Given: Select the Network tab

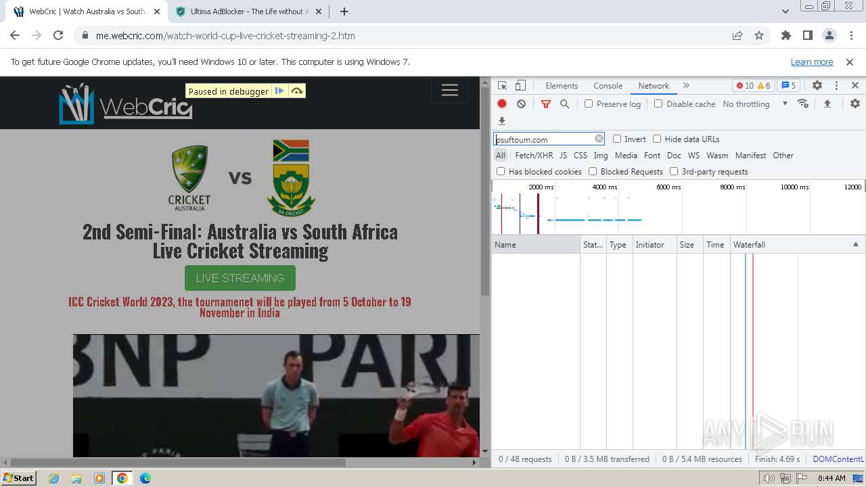Looking at the screenshot, I should 654,86.
